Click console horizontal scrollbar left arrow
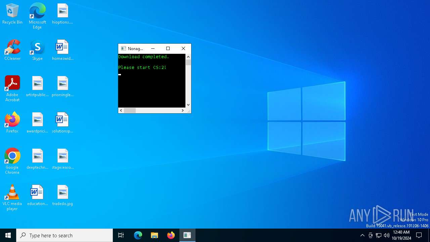This screenshot has height=242, width=430. 121,110
